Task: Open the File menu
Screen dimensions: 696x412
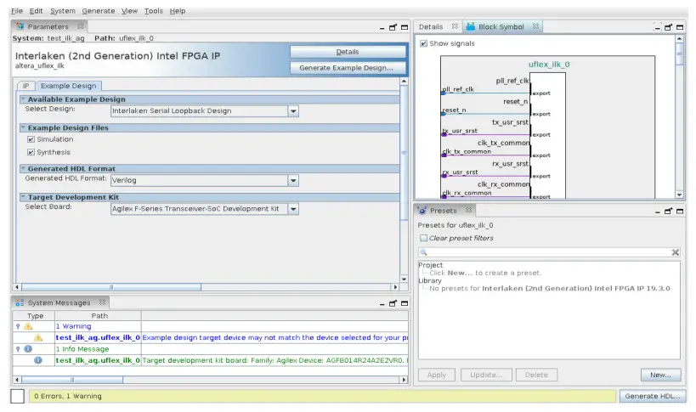Action: click(x=17, y=11)
